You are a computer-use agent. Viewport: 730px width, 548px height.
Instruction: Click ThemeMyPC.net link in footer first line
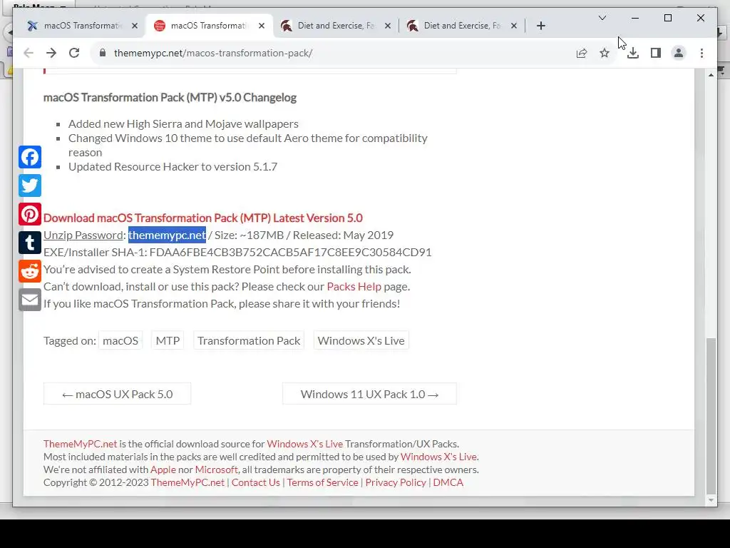(x=80, y=444)
